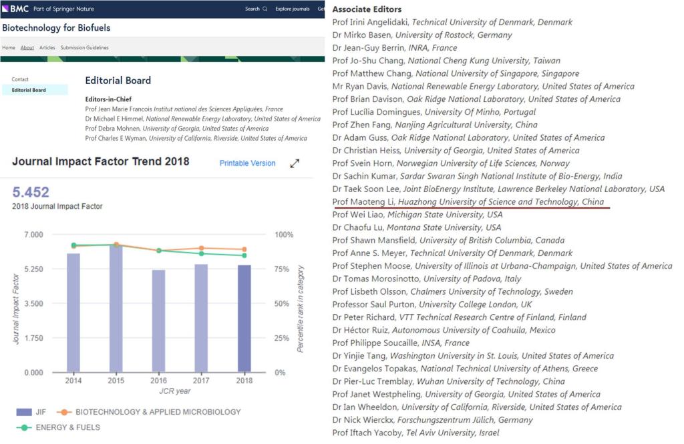Click the JIF legend bar swatch
This screenshot has width=684, height=444.
(x=24, y=412)
